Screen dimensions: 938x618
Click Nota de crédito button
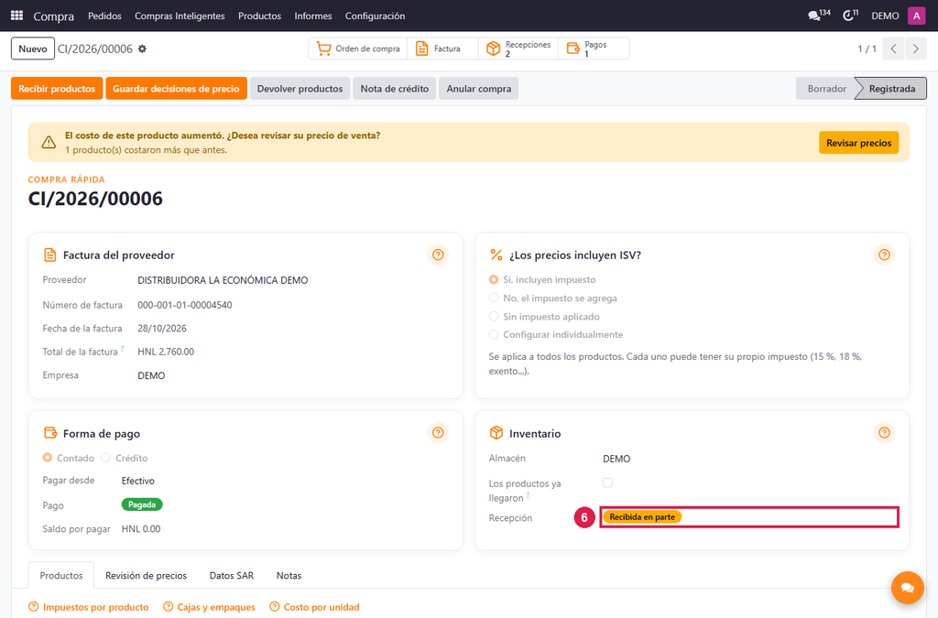click(394, 89)
